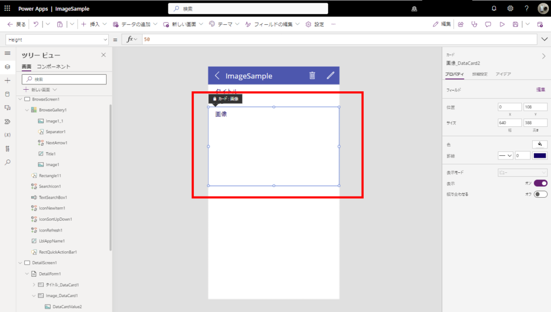Open settings gear in header

point(510,9)
